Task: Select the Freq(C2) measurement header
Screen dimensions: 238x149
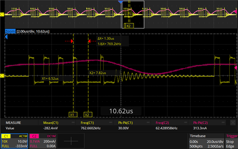Action: pos(162,123)
